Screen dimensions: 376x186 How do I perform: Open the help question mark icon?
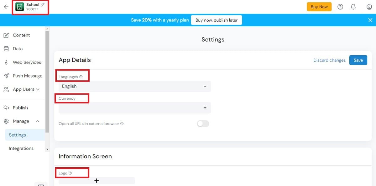[x=340, y=7]
